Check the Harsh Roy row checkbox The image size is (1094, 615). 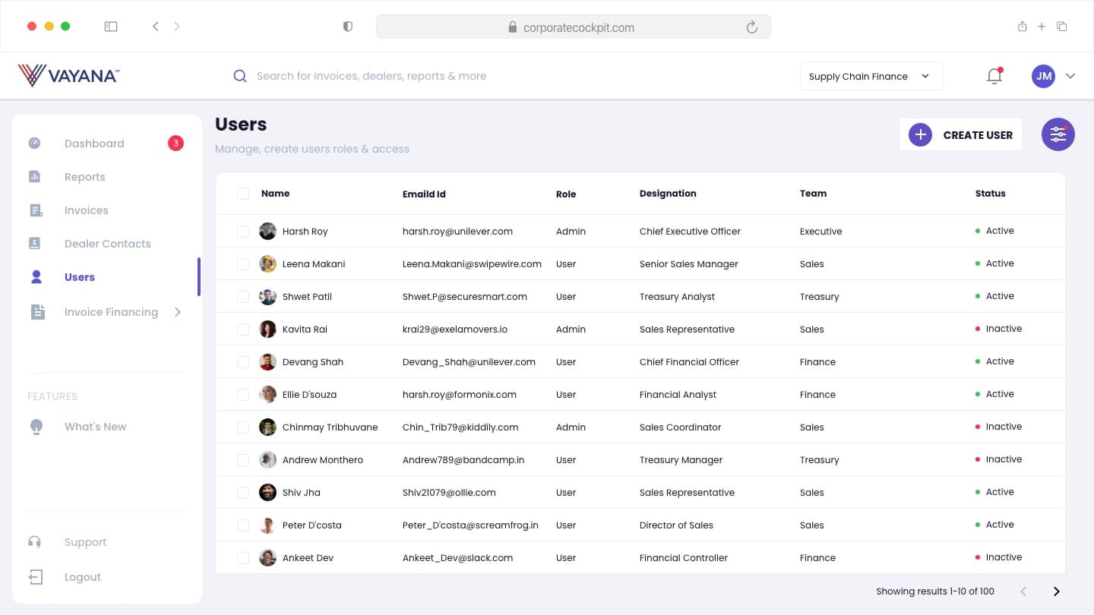coord(243,232)
